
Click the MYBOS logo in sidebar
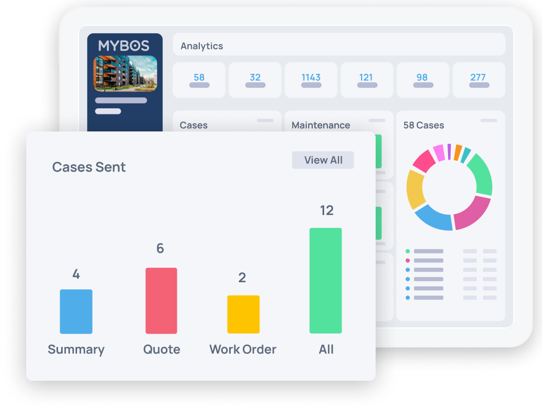point(124,46)
